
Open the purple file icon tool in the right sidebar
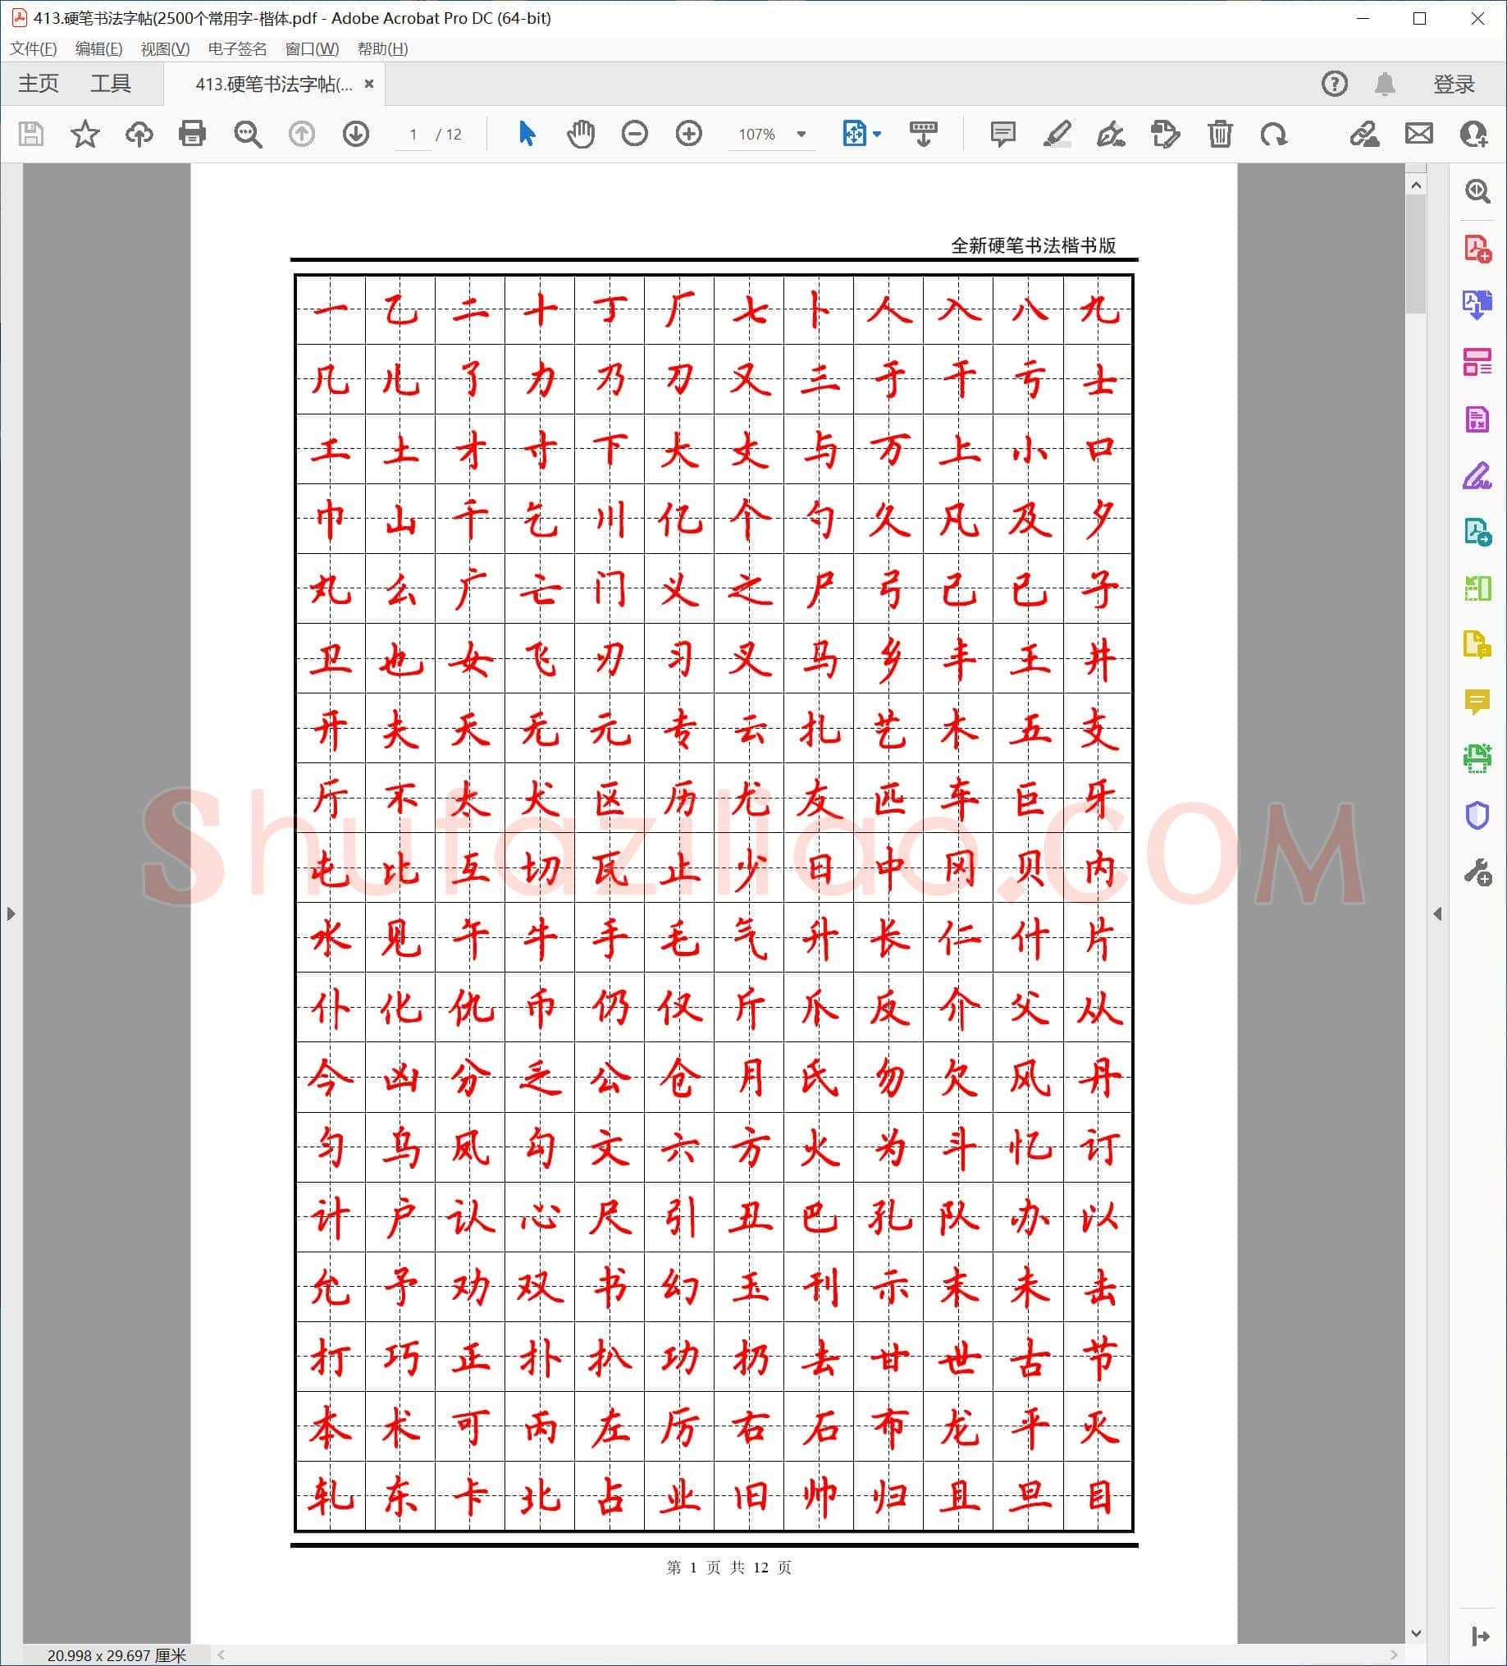(x=1477, y=419)
